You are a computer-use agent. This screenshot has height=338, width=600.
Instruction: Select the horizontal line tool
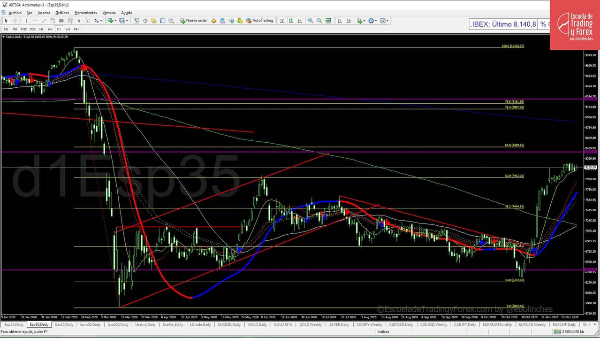click(x=35, y=21)
